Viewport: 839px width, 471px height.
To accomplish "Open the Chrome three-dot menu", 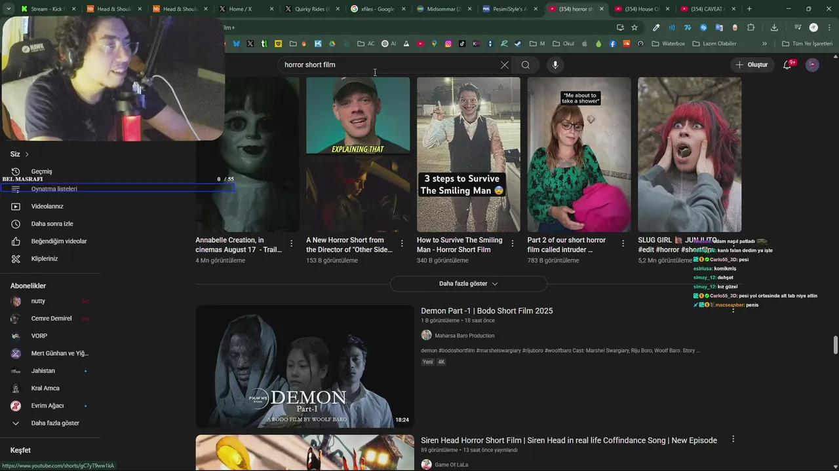I will [x=829, y=27].
